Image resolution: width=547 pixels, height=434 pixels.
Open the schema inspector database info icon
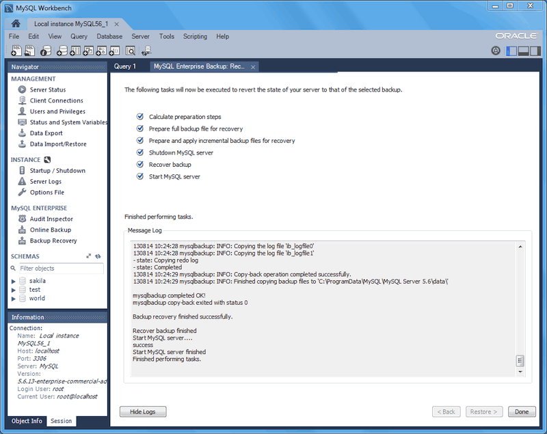(x=46, y=51)
